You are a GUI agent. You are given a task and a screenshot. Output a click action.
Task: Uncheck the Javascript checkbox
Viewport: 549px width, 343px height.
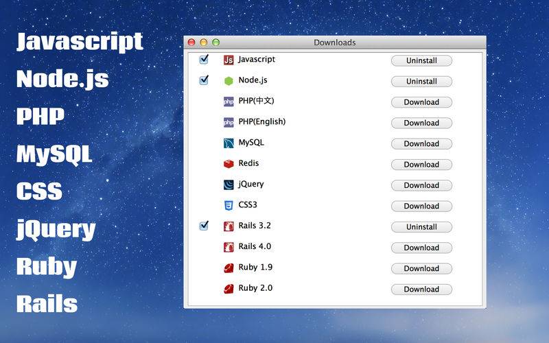tap(204, 60)
